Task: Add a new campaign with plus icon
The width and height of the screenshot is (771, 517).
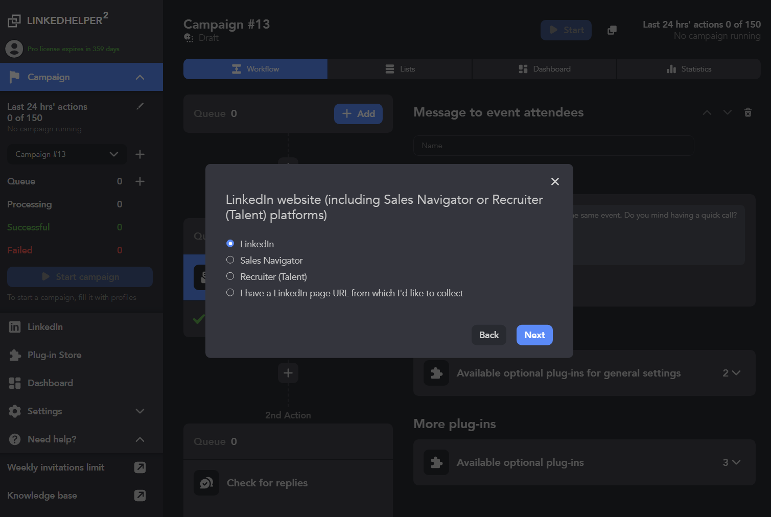Action: 140,154
